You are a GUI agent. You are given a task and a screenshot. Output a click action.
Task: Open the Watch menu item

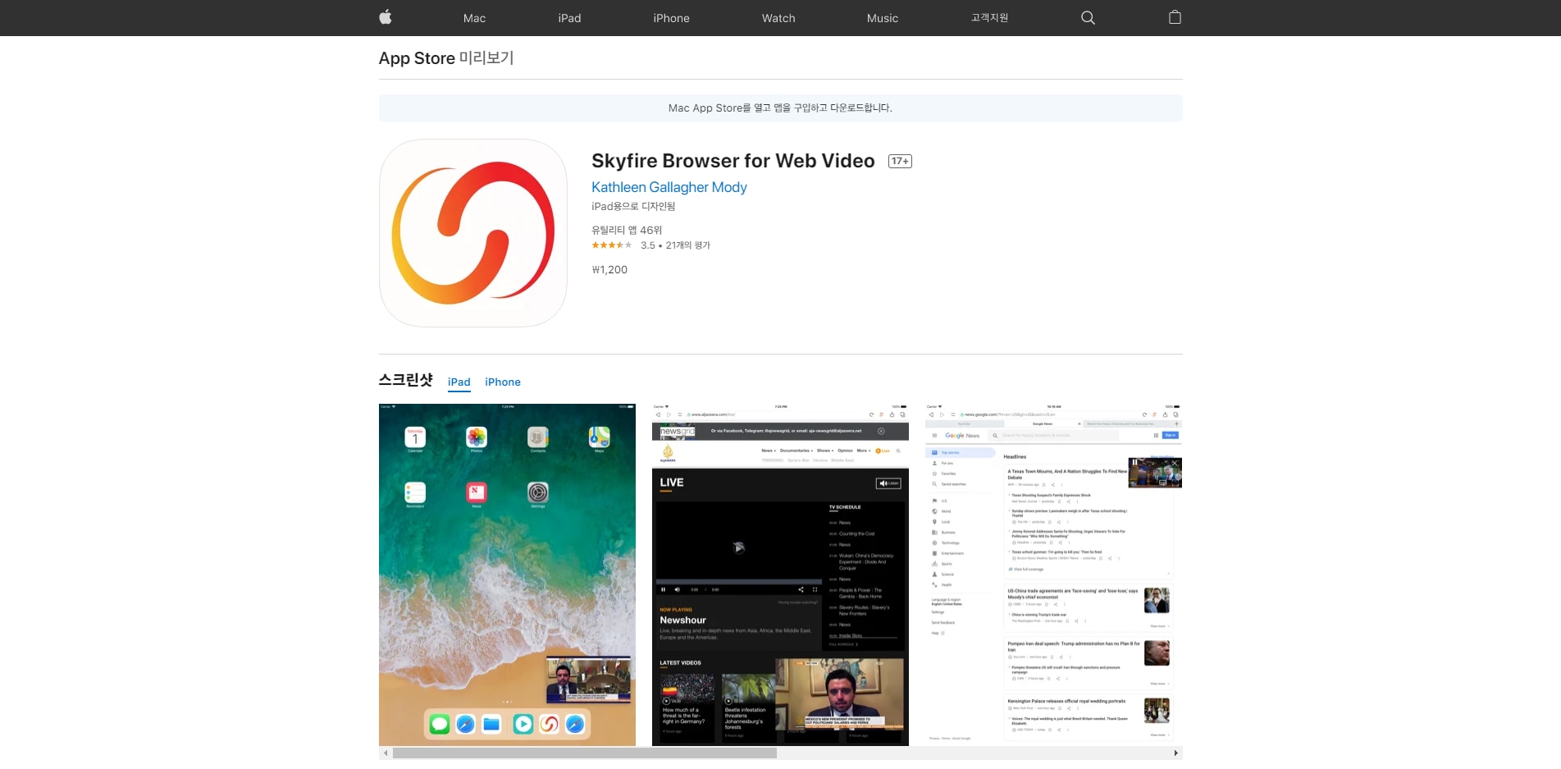pos(778,18)
